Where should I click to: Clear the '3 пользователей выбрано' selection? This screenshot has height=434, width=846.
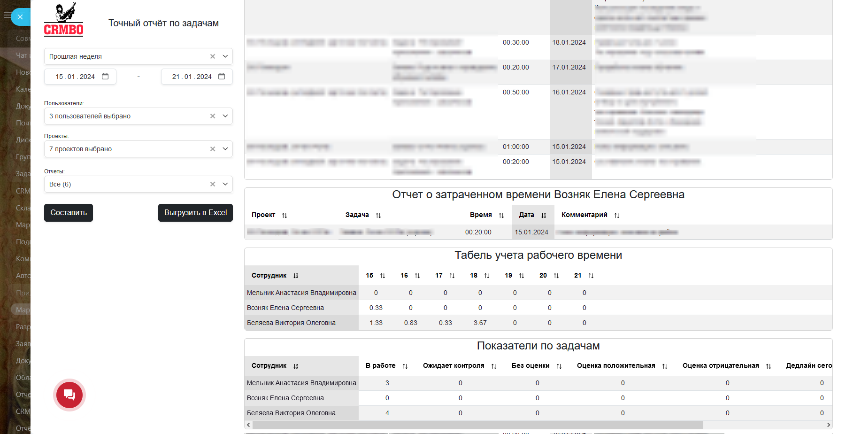click(x=213, y=116)
